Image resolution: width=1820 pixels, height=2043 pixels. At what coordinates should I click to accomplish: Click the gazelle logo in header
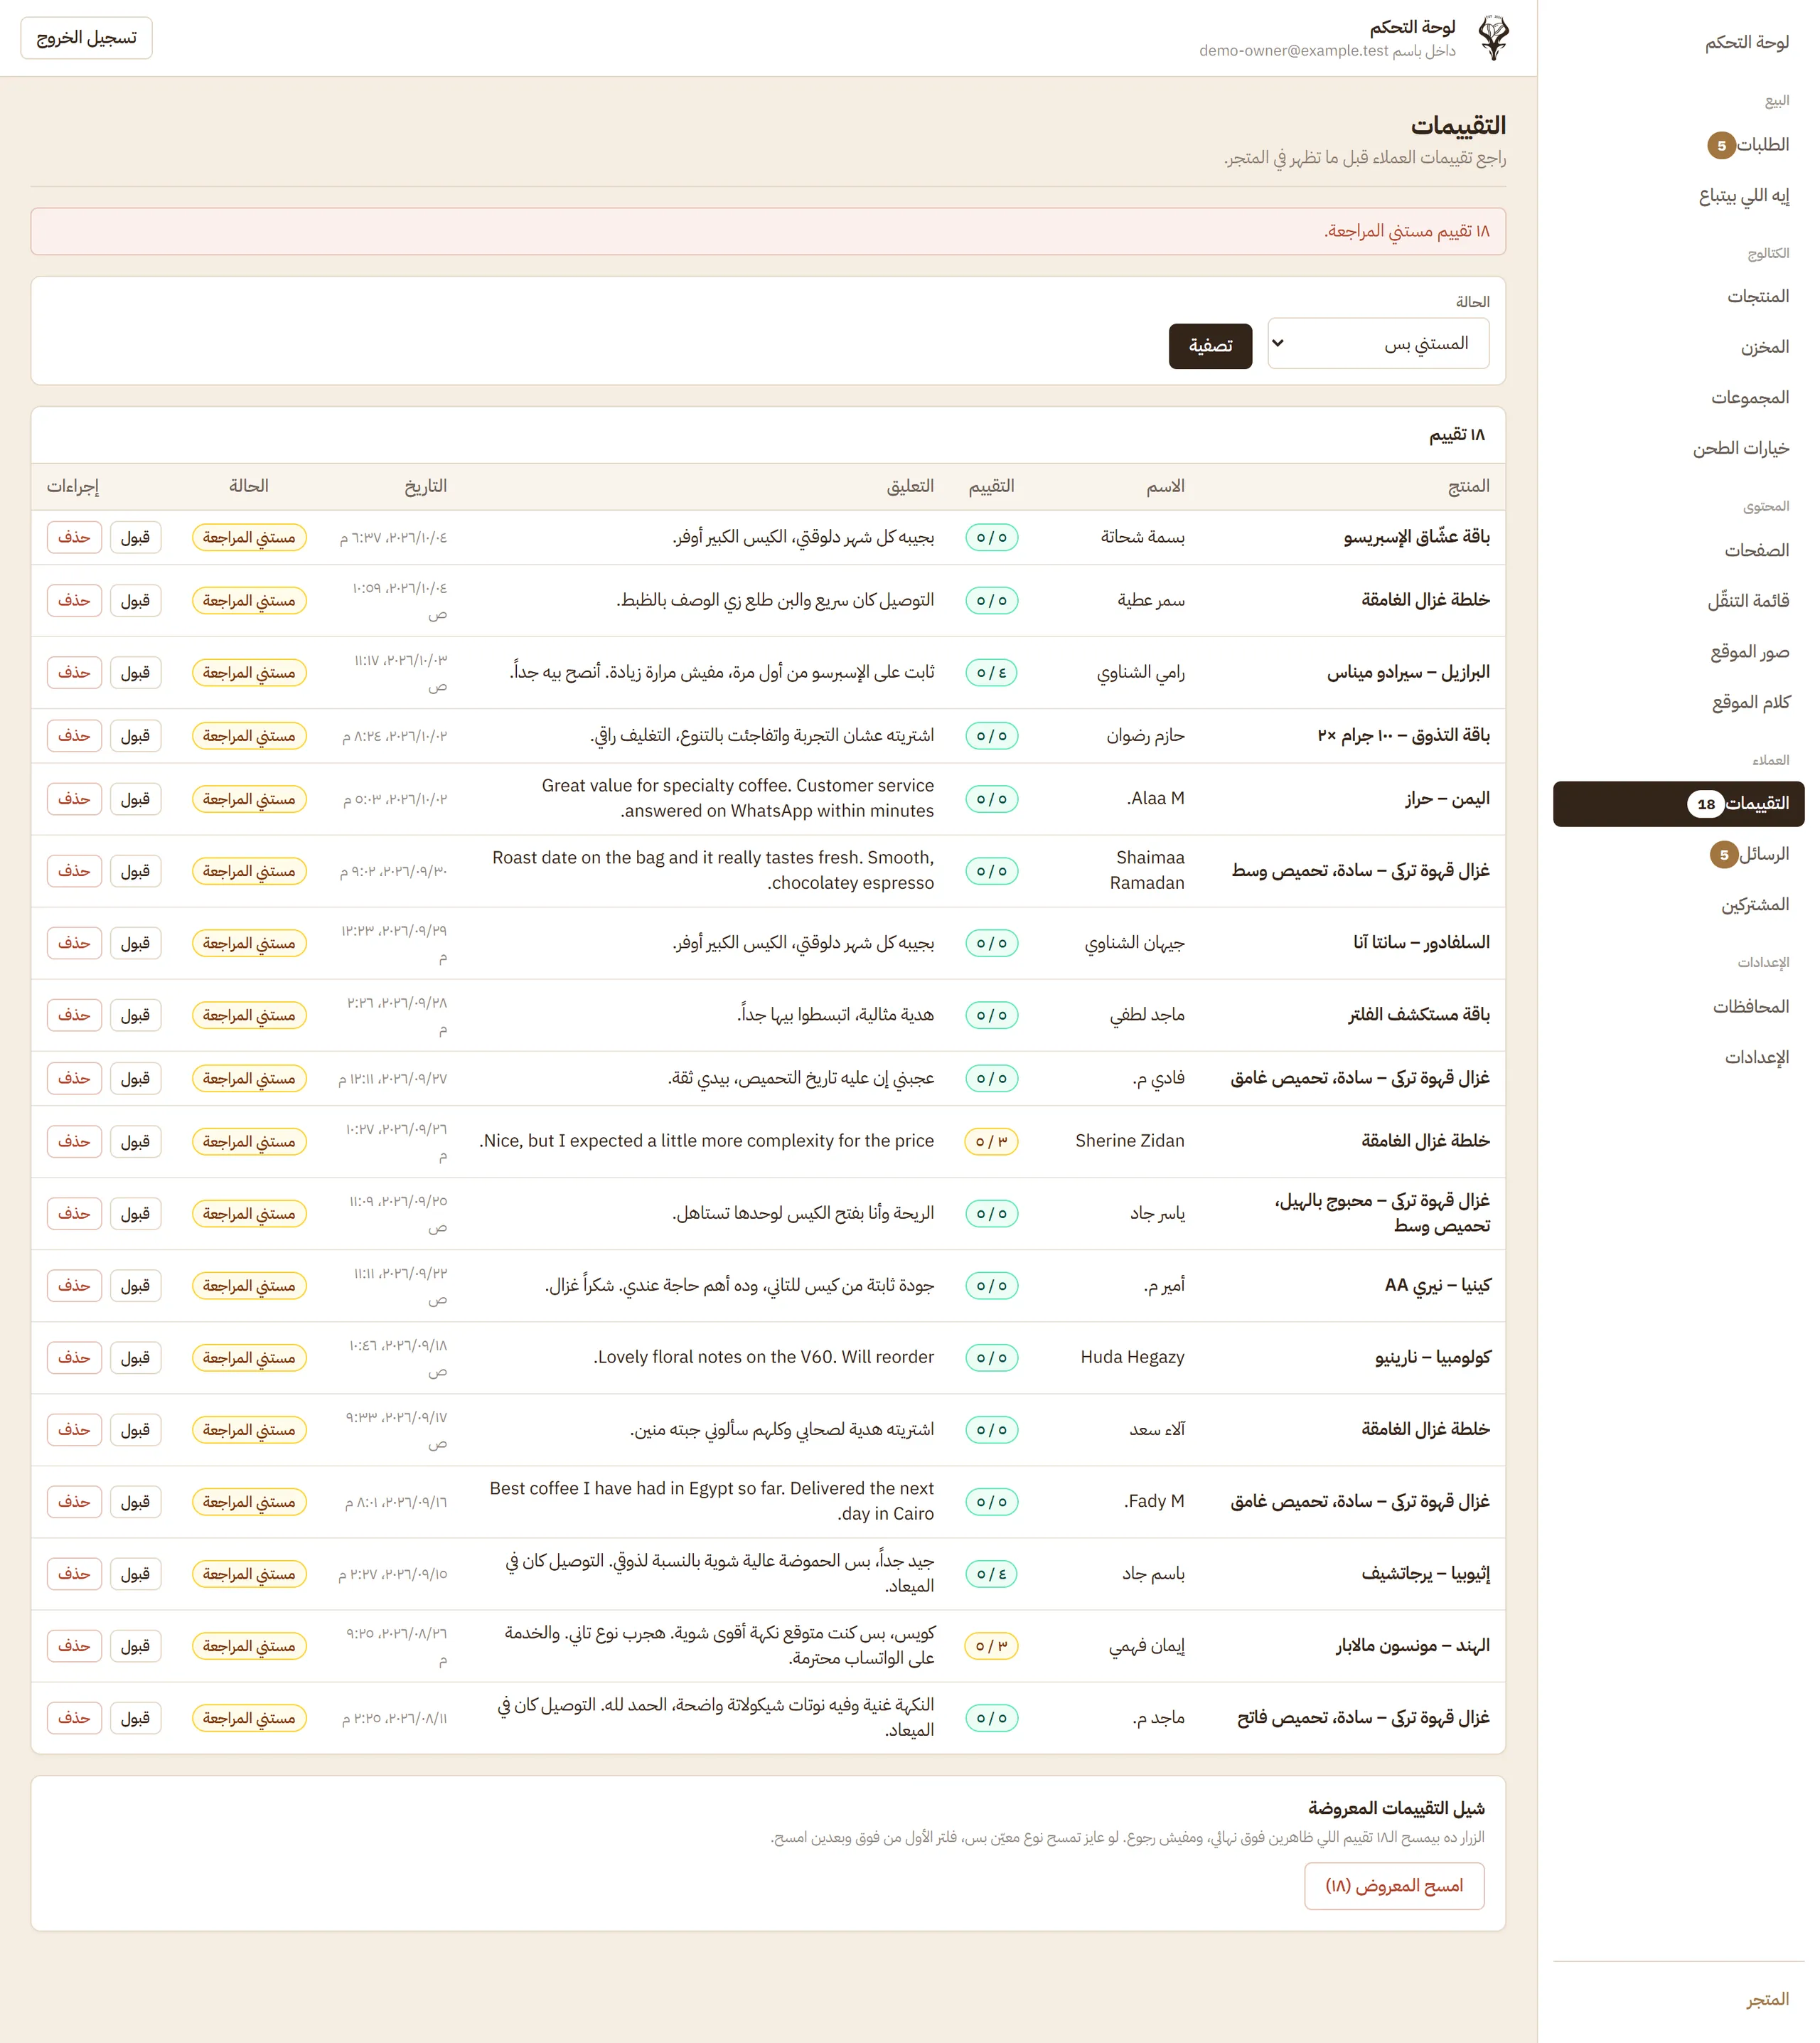point(1494,38)
